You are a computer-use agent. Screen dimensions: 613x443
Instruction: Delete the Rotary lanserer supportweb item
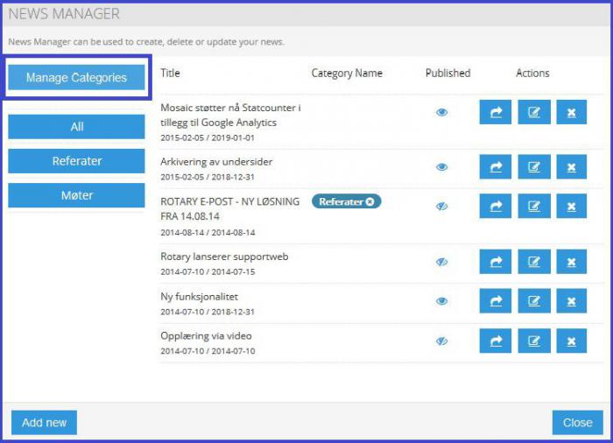(x=571, y=262)
